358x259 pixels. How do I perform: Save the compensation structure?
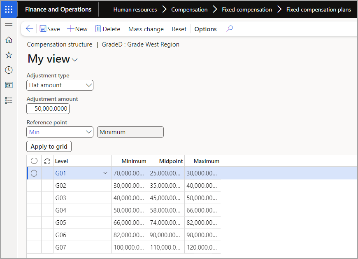pyautogui.click(x=50, y=29)
